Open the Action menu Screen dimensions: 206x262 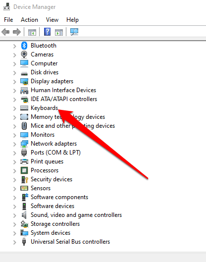[29, 20]
